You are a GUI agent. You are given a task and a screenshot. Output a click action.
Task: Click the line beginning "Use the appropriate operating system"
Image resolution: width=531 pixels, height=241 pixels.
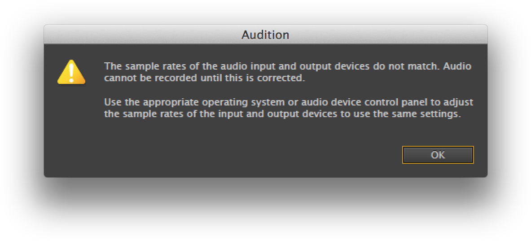click(x=288, y=102)
